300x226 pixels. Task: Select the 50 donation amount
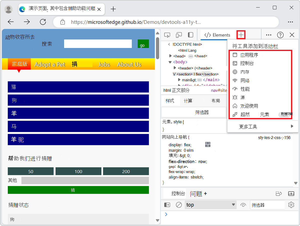pos(31,171)
